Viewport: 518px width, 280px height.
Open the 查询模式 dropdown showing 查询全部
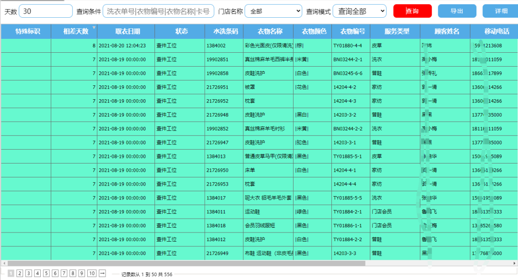pos(359,11)
